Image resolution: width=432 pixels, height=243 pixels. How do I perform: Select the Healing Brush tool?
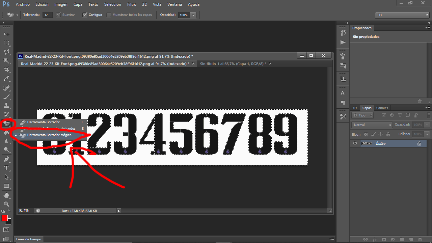(6, 88)
